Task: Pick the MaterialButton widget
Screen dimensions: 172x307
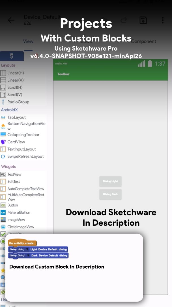Action: 23,212
